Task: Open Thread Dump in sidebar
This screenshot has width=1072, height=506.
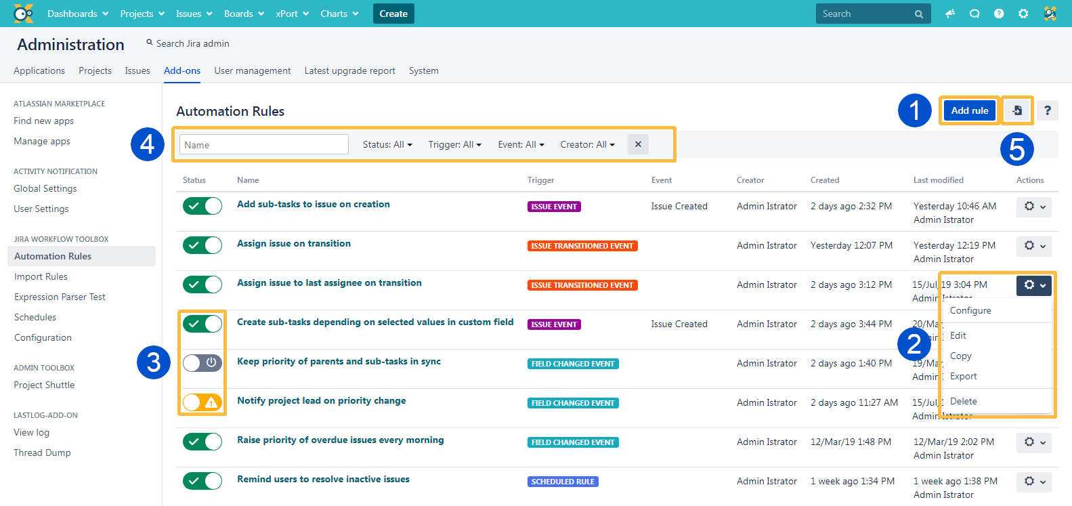Action: coord(42,452)
